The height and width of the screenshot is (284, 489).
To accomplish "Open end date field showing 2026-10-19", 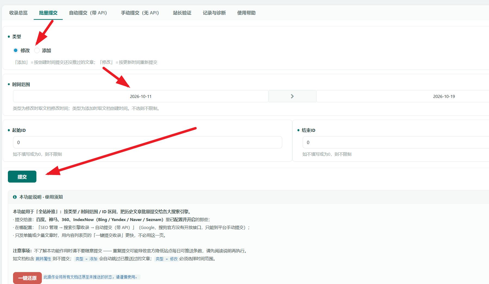I will (403, 96).
